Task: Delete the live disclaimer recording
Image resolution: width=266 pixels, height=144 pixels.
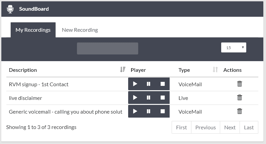Action: (x=240, y=98)
